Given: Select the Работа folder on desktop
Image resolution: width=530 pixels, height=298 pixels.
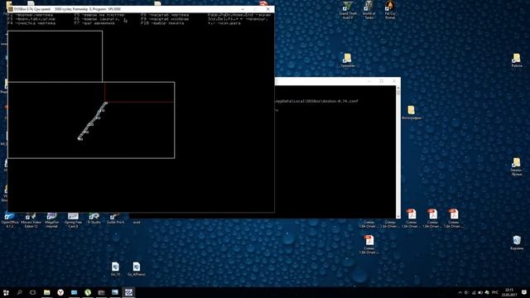Looking at the screenshot, I should click(x=516, y=60).
